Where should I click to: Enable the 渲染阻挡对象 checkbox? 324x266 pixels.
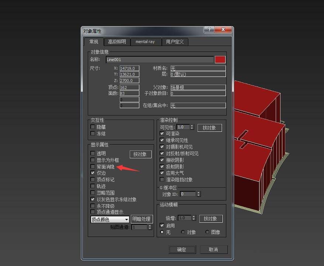click(x=162, y=180)
